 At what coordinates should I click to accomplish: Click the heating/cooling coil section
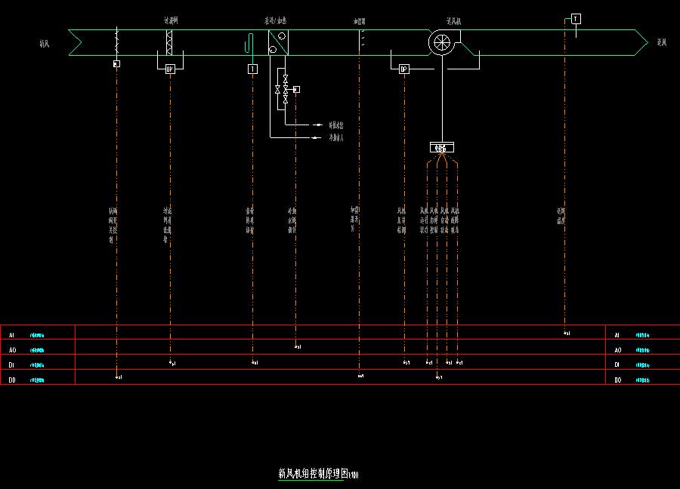coord(278,42)
